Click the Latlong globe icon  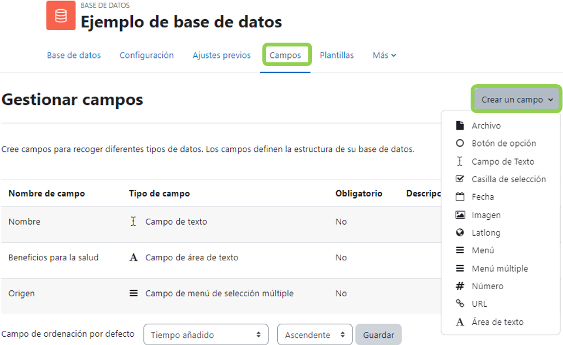click(461, 232)
